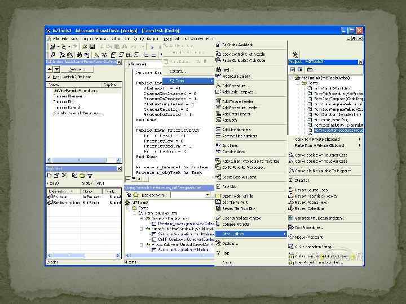The image size is (406, 304).
Task: Expand Paste From A Private Clipboard submenu
Action: pos(360,146)
